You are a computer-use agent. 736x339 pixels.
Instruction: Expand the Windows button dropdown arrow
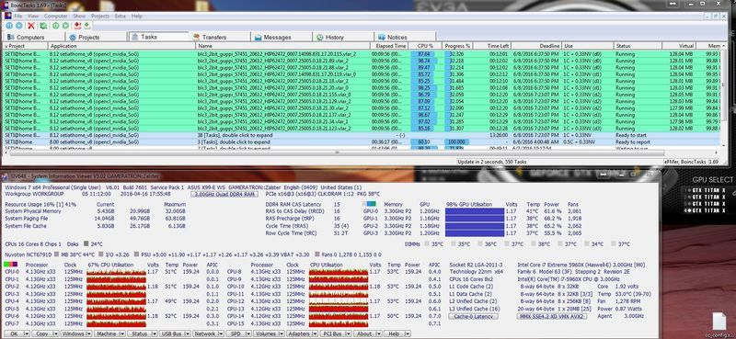pos(88,333)
